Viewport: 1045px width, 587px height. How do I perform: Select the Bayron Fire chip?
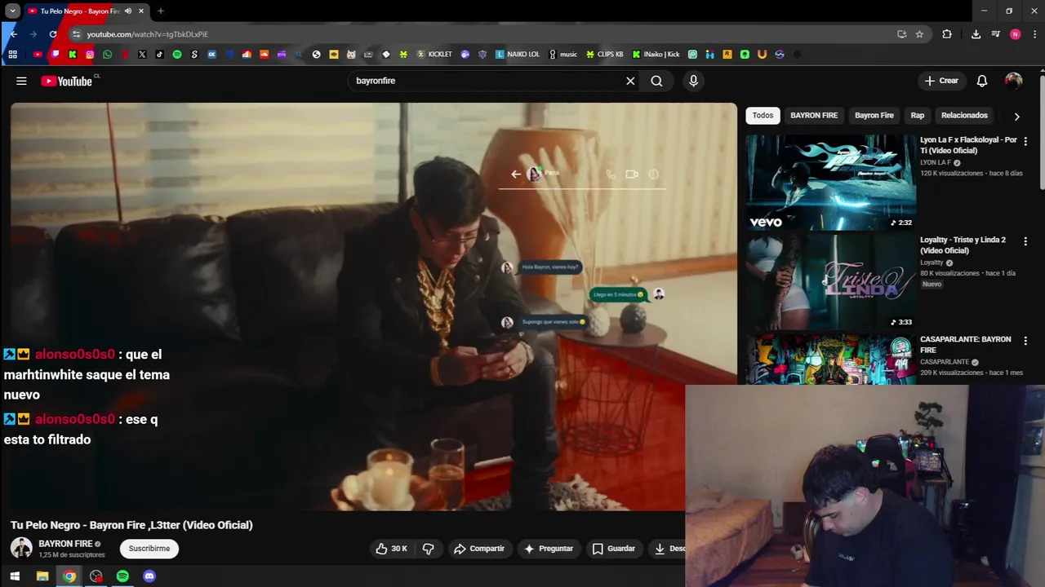(874, 115)
